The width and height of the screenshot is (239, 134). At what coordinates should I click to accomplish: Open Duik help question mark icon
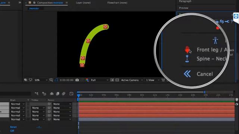(232, 21)
